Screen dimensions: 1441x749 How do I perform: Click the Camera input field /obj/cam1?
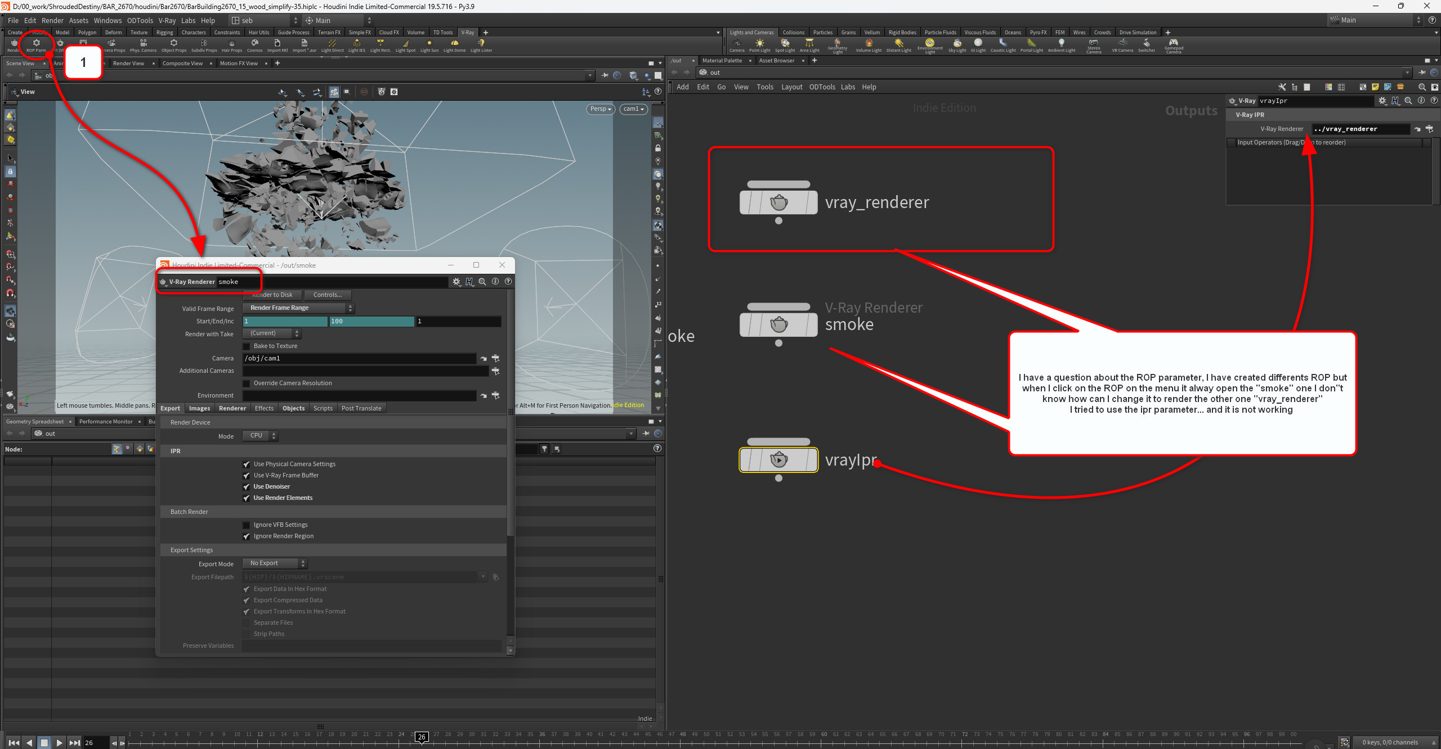click(x=365, y=358)
